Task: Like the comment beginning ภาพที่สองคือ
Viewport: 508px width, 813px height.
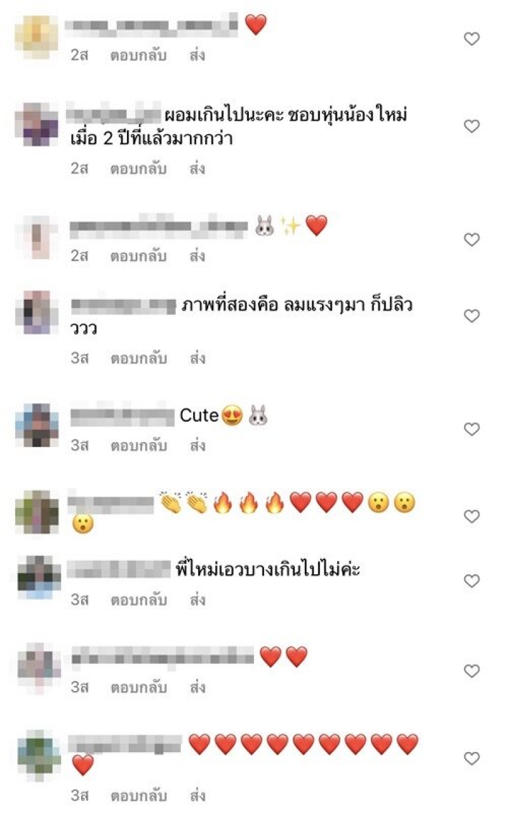Action: 471,316
